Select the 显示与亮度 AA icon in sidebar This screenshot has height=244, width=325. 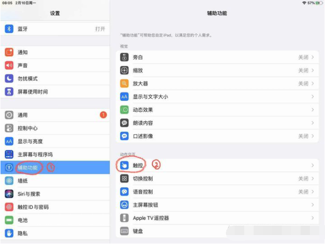click(x=9, y=142)
